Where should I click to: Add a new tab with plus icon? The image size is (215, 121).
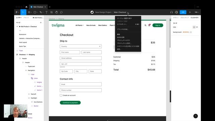click(50, 7)
